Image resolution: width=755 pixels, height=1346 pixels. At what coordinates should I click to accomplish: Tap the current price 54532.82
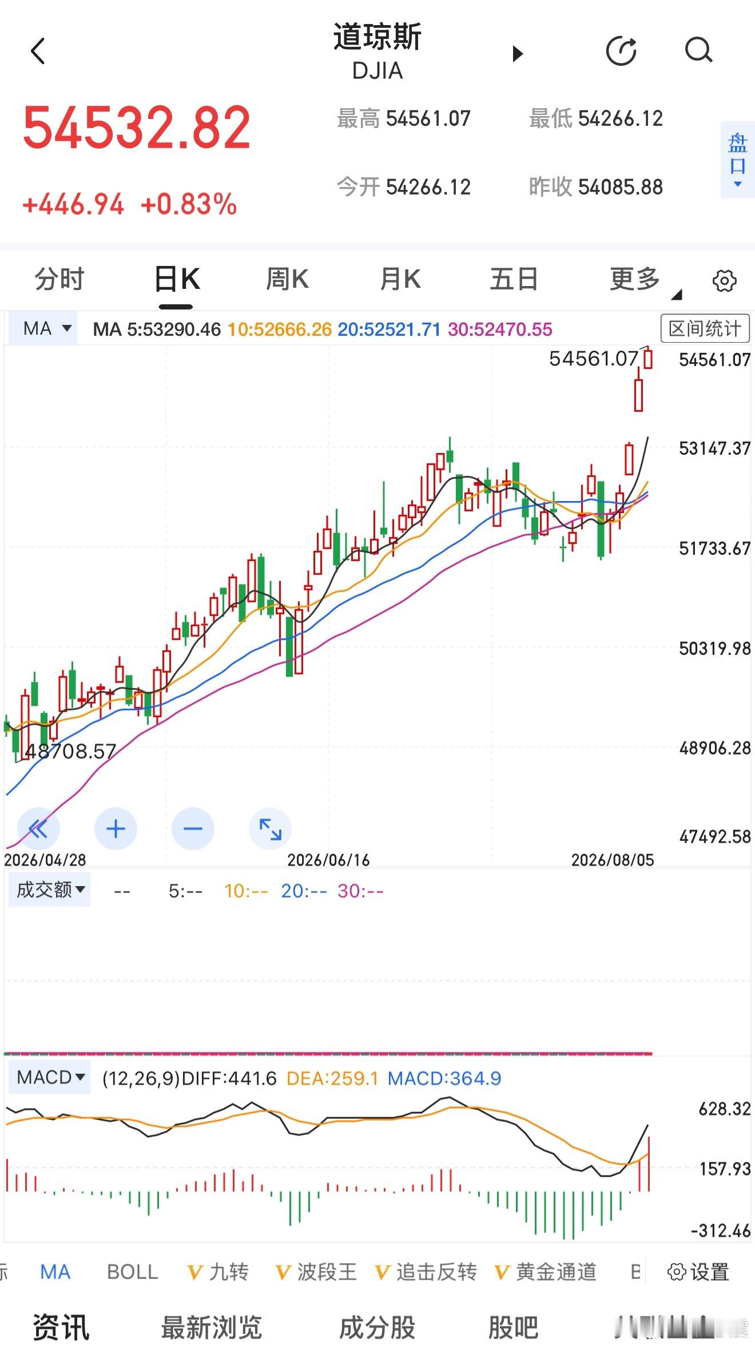[137, 127]
